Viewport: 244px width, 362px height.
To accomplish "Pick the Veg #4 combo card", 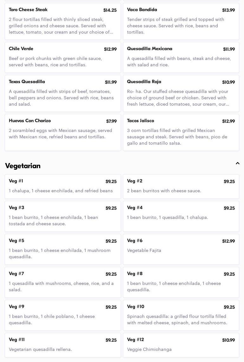I will 181,216.
